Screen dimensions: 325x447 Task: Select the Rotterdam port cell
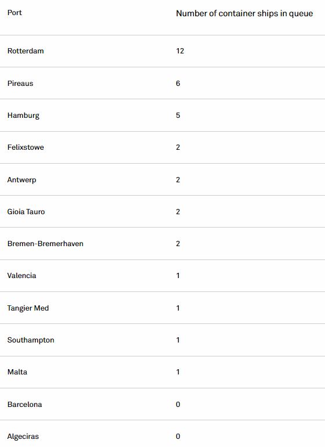point(26,51)
